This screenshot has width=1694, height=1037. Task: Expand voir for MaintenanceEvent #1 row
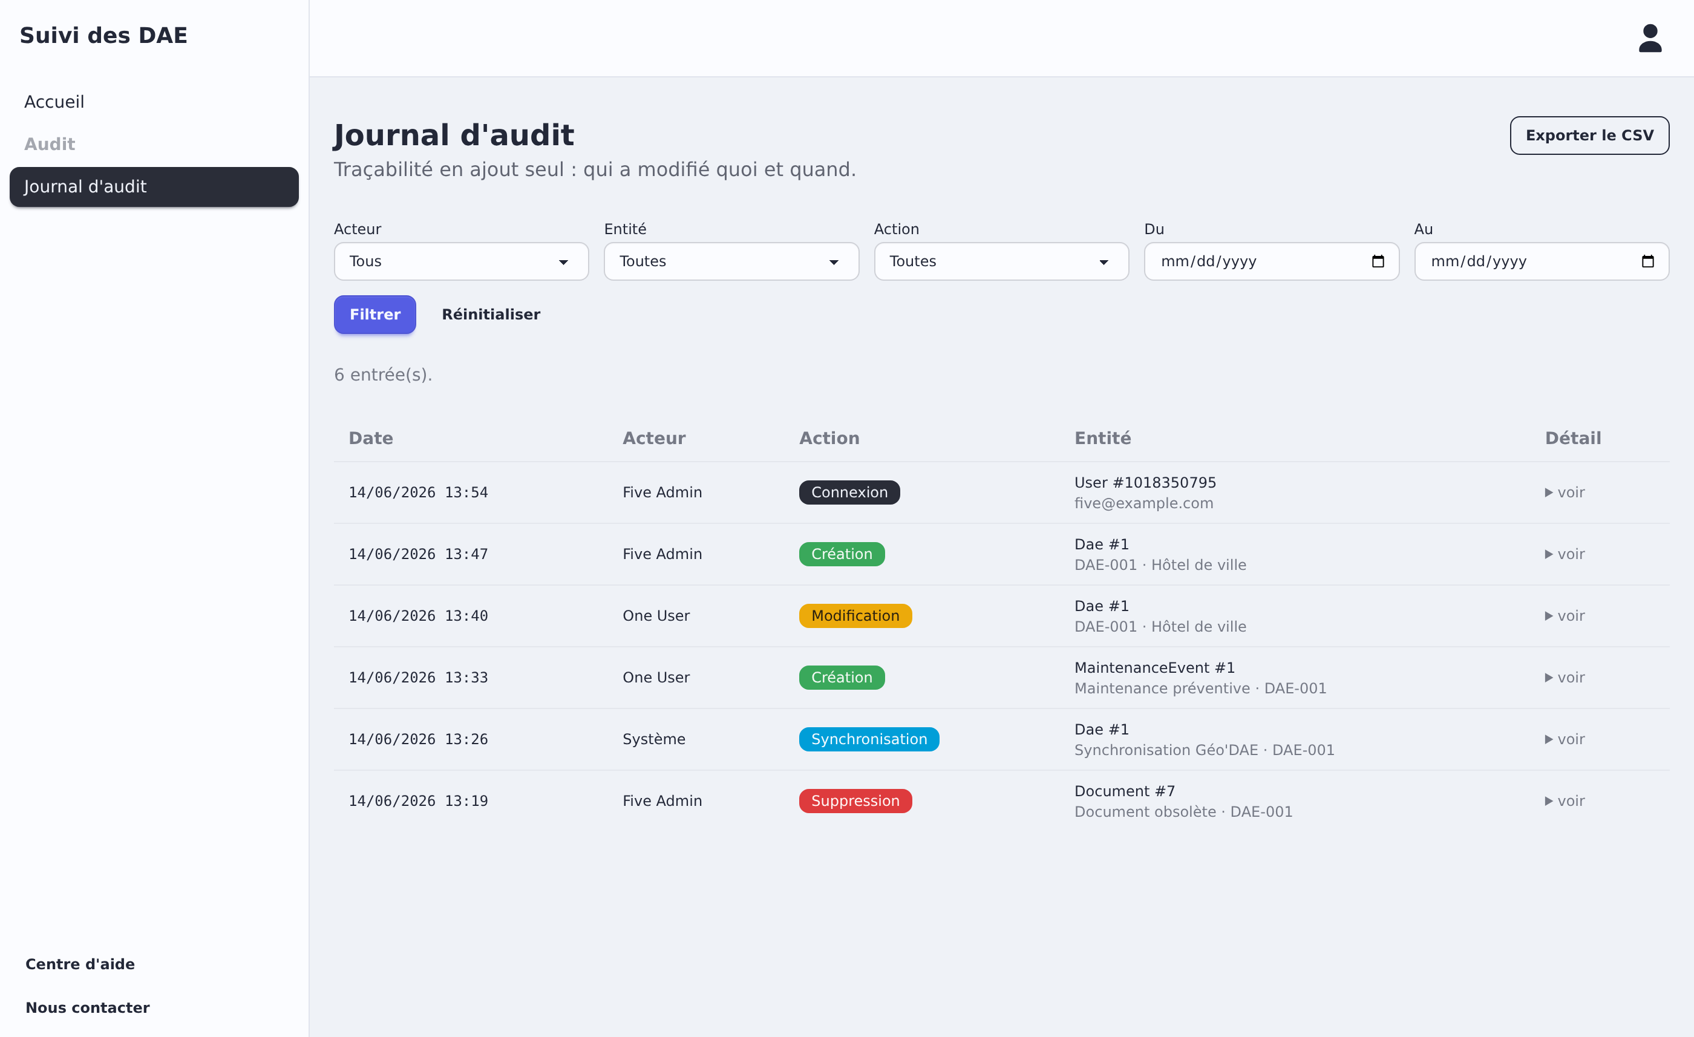tap(1564, 678)
